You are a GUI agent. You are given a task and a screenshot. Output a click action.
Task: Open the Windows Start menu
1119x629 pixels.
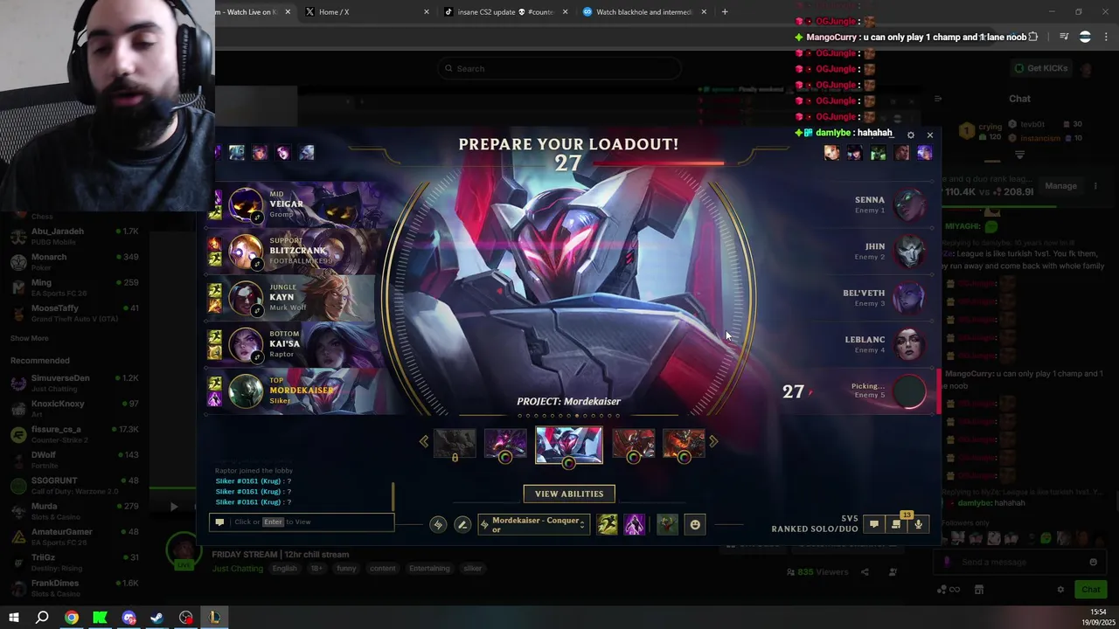(13, 618)
